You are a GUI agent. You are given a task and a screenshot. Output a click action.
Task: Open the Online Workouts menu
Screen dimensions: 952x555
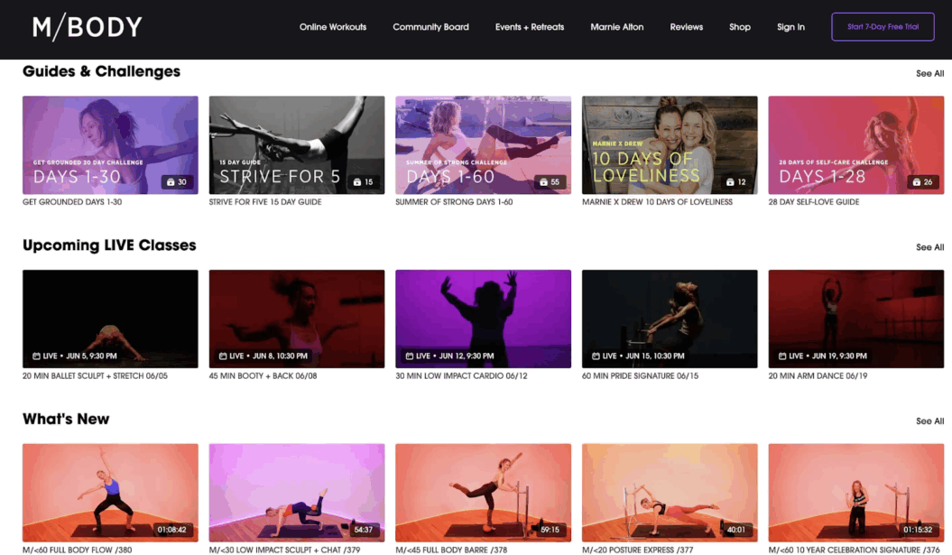(333, 27)
